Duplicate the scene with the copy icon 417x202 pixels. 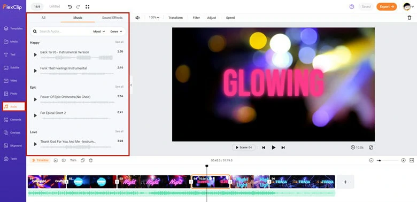point(83,160)
